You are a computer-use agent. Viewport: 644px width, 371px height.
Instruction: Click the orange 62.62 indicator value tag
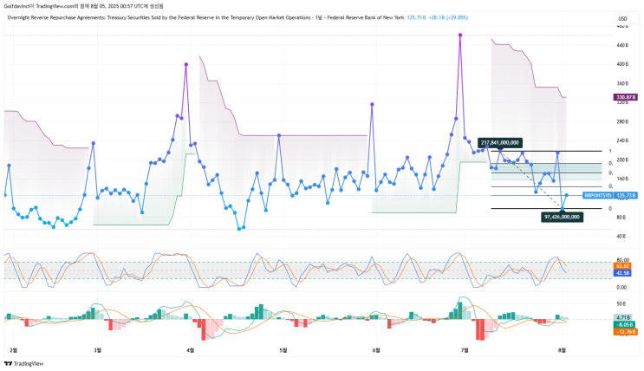[622, 266]
